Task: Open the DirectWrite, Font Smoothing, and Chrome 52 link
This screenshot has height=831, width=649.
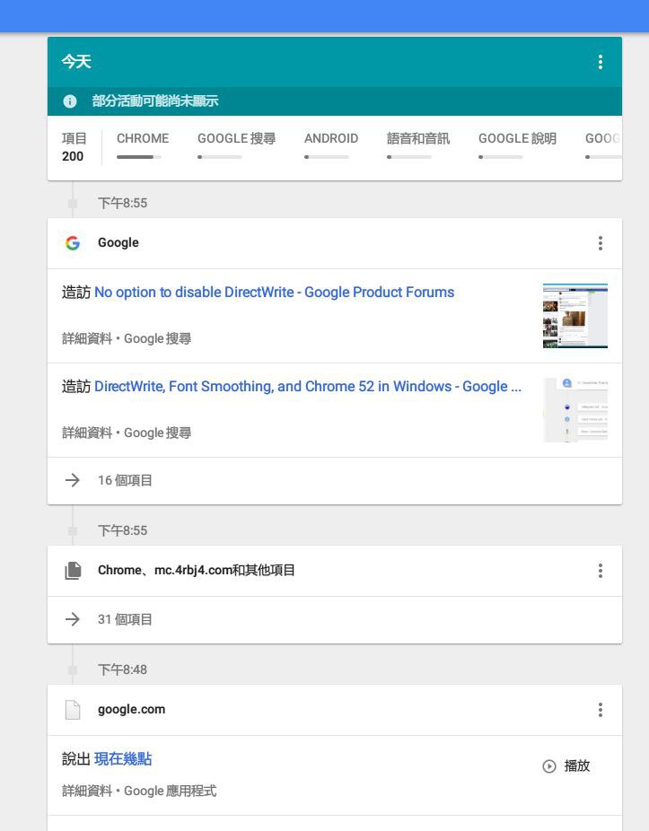Action: tap(307, 387)
